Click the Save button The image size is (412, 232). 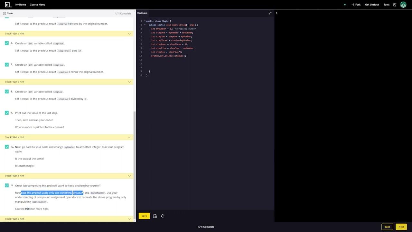tap(144, 216)
